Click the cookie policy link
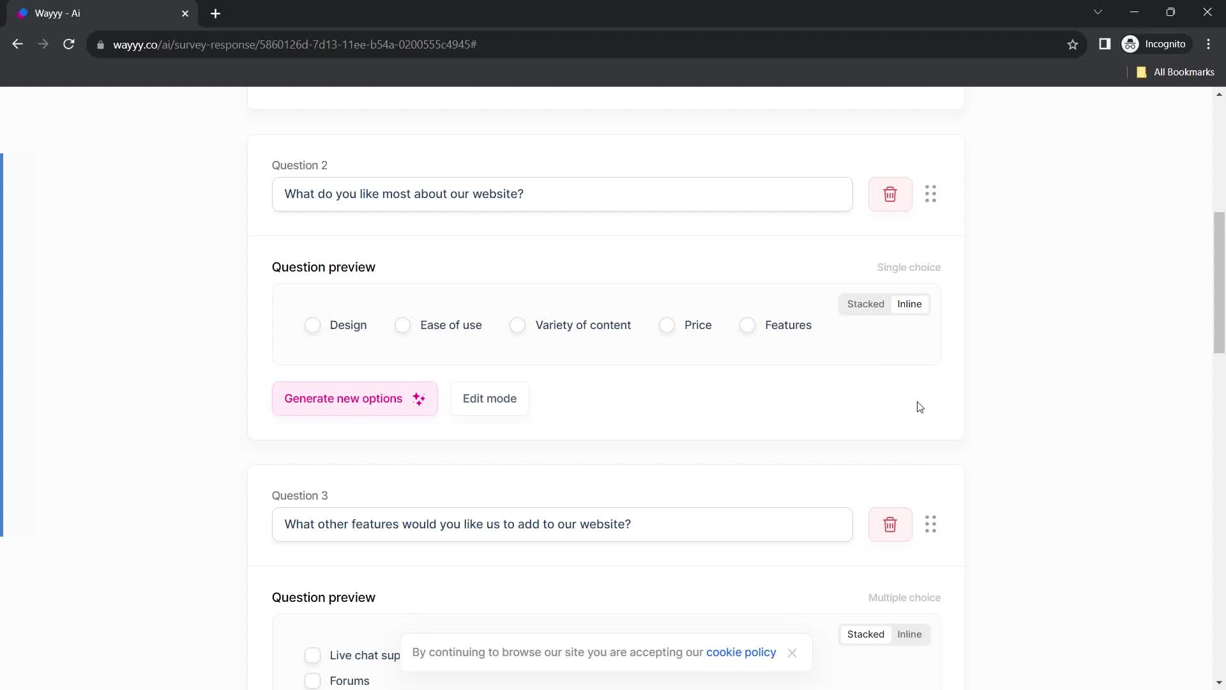Viewport: 1226px width, 690px height. click(741, 651)
